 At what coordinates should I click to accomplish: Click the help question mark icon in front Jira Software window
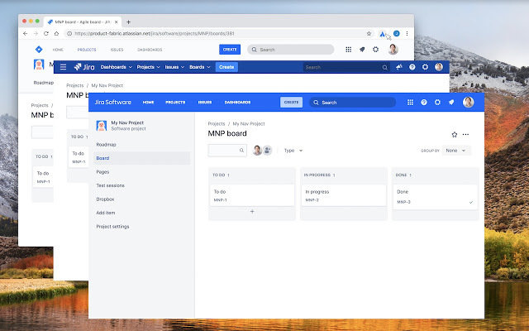coord(424,103)
